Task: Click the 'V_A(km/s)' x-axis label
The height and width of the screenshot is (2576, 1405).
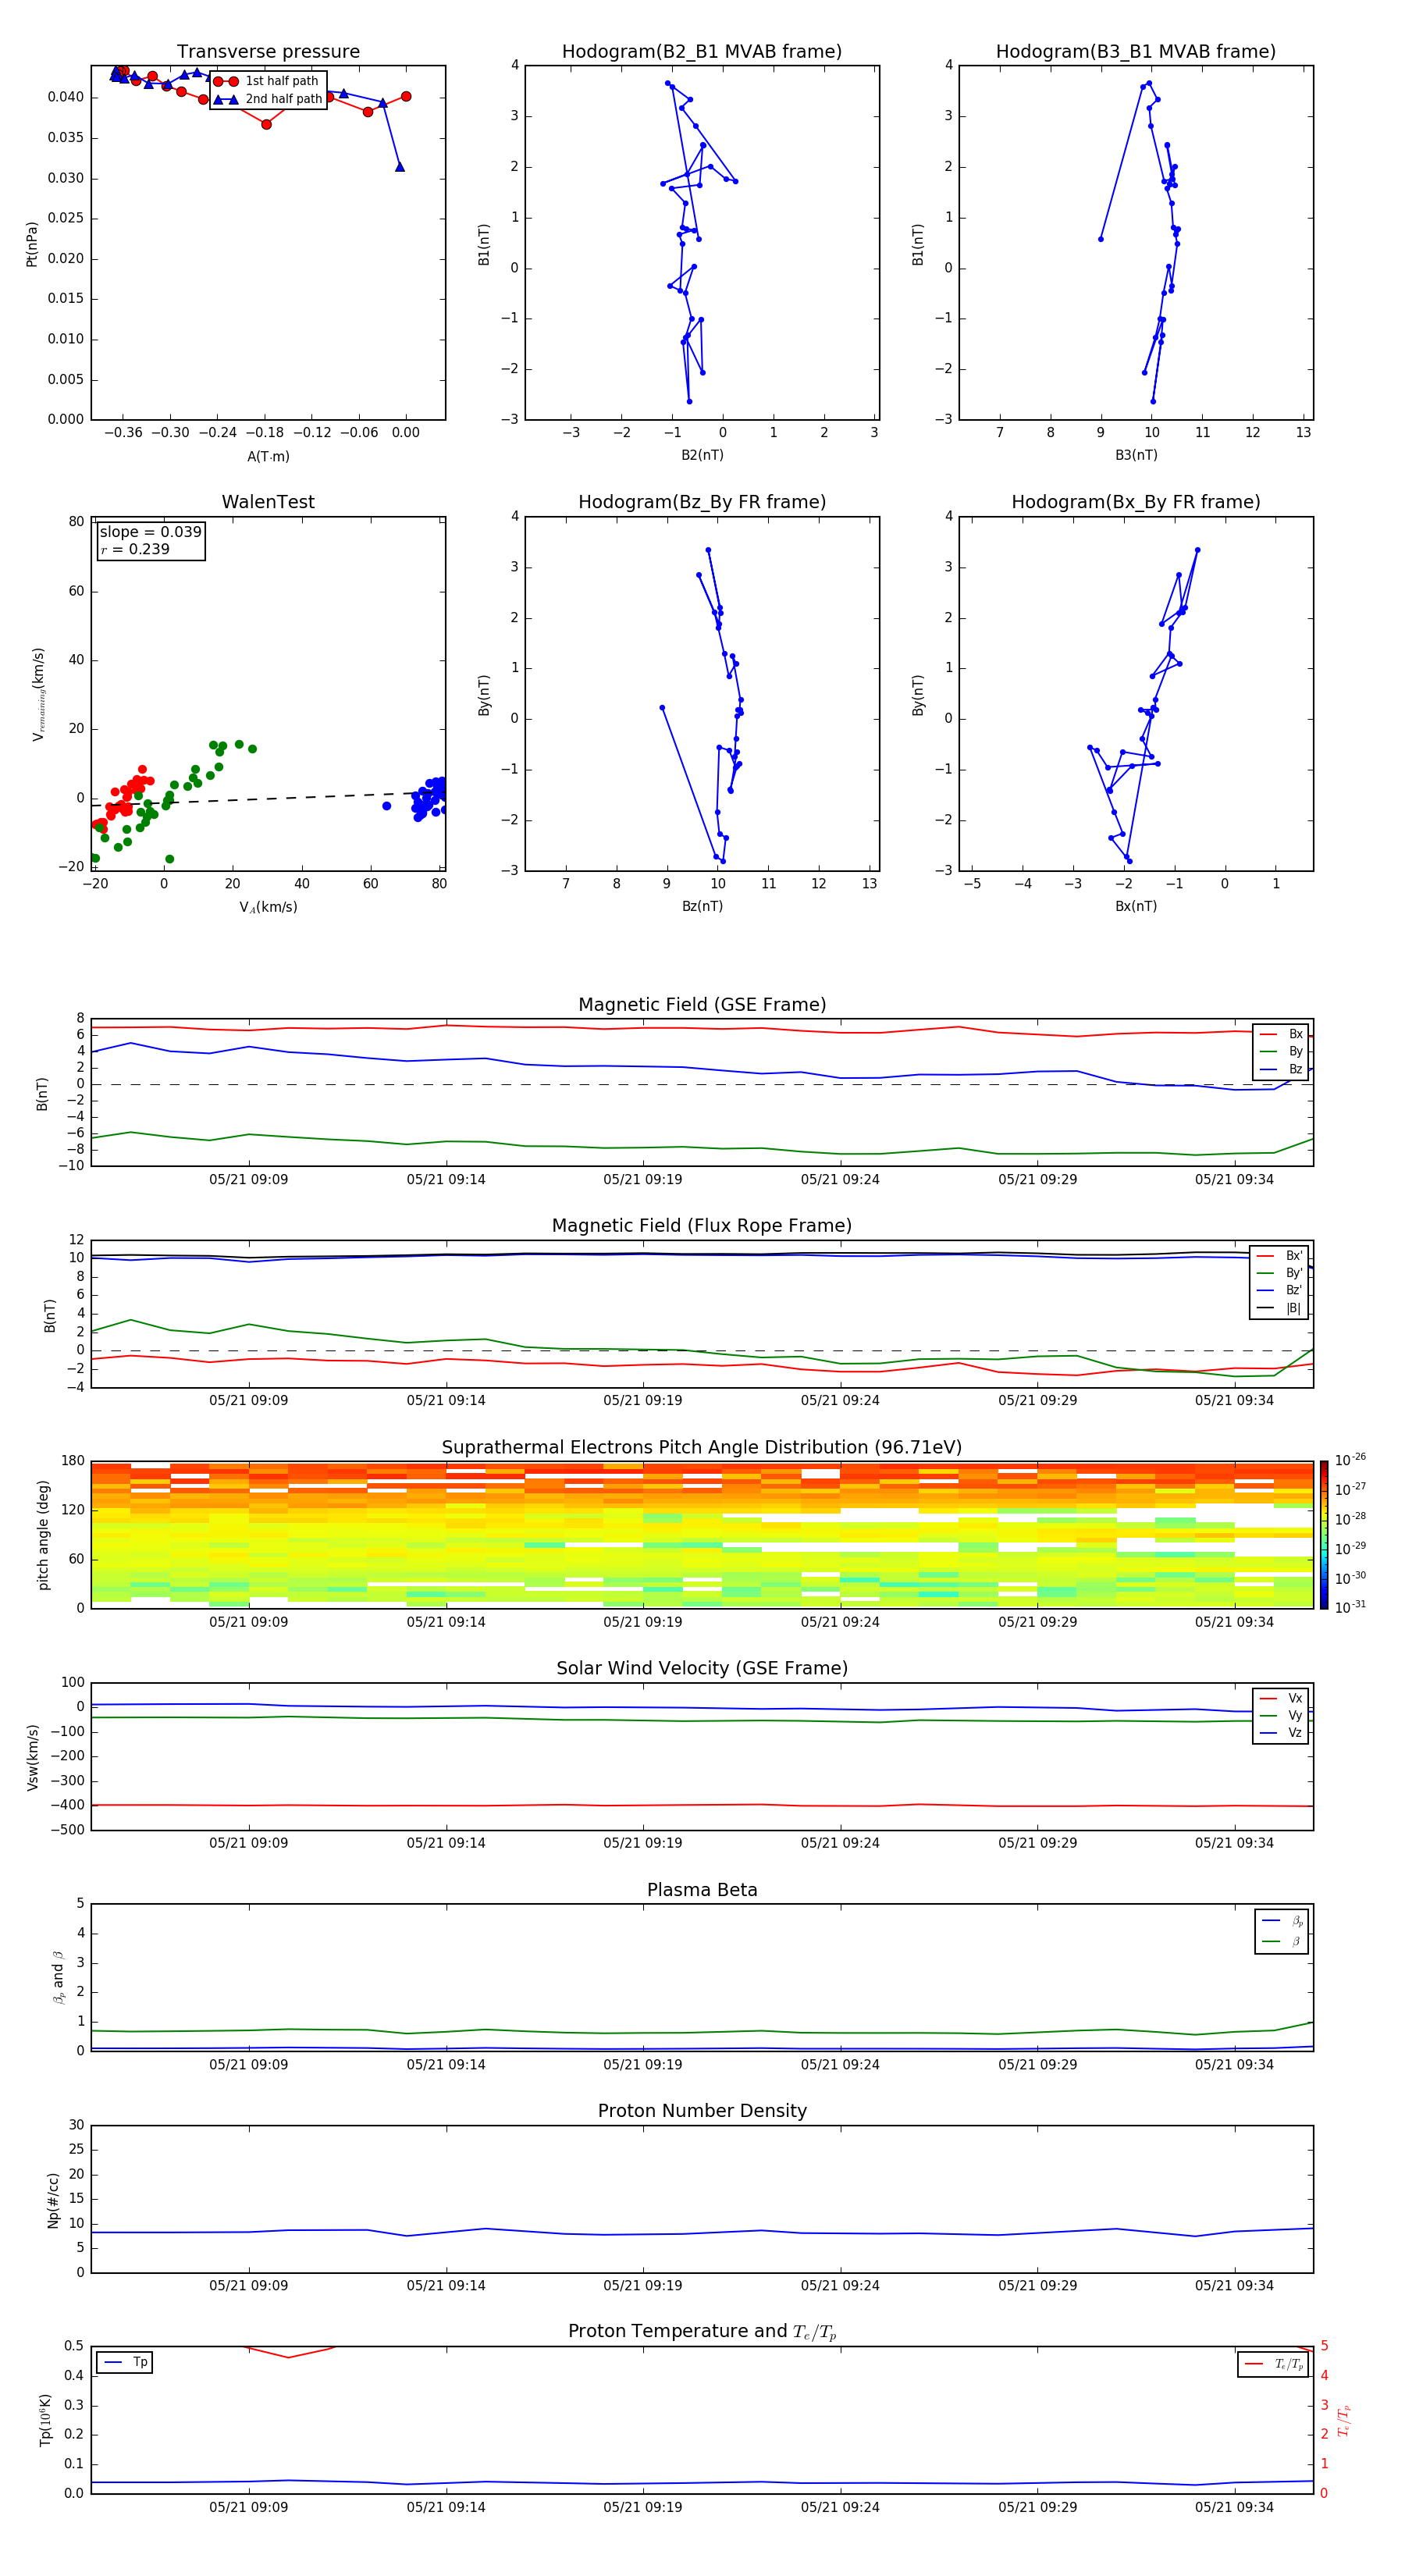Action: (x=268, y=907)
